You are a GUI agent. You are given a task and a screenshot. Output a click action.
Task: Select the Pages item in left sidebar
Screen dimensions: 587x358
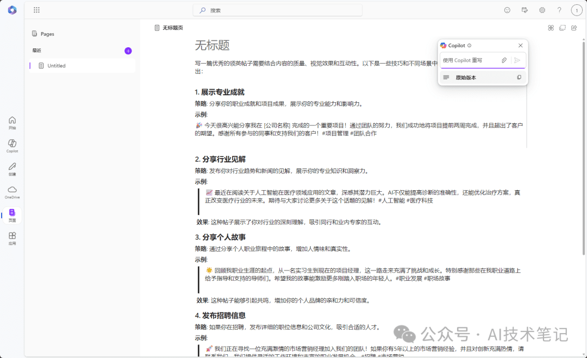(x=13, y=216)
